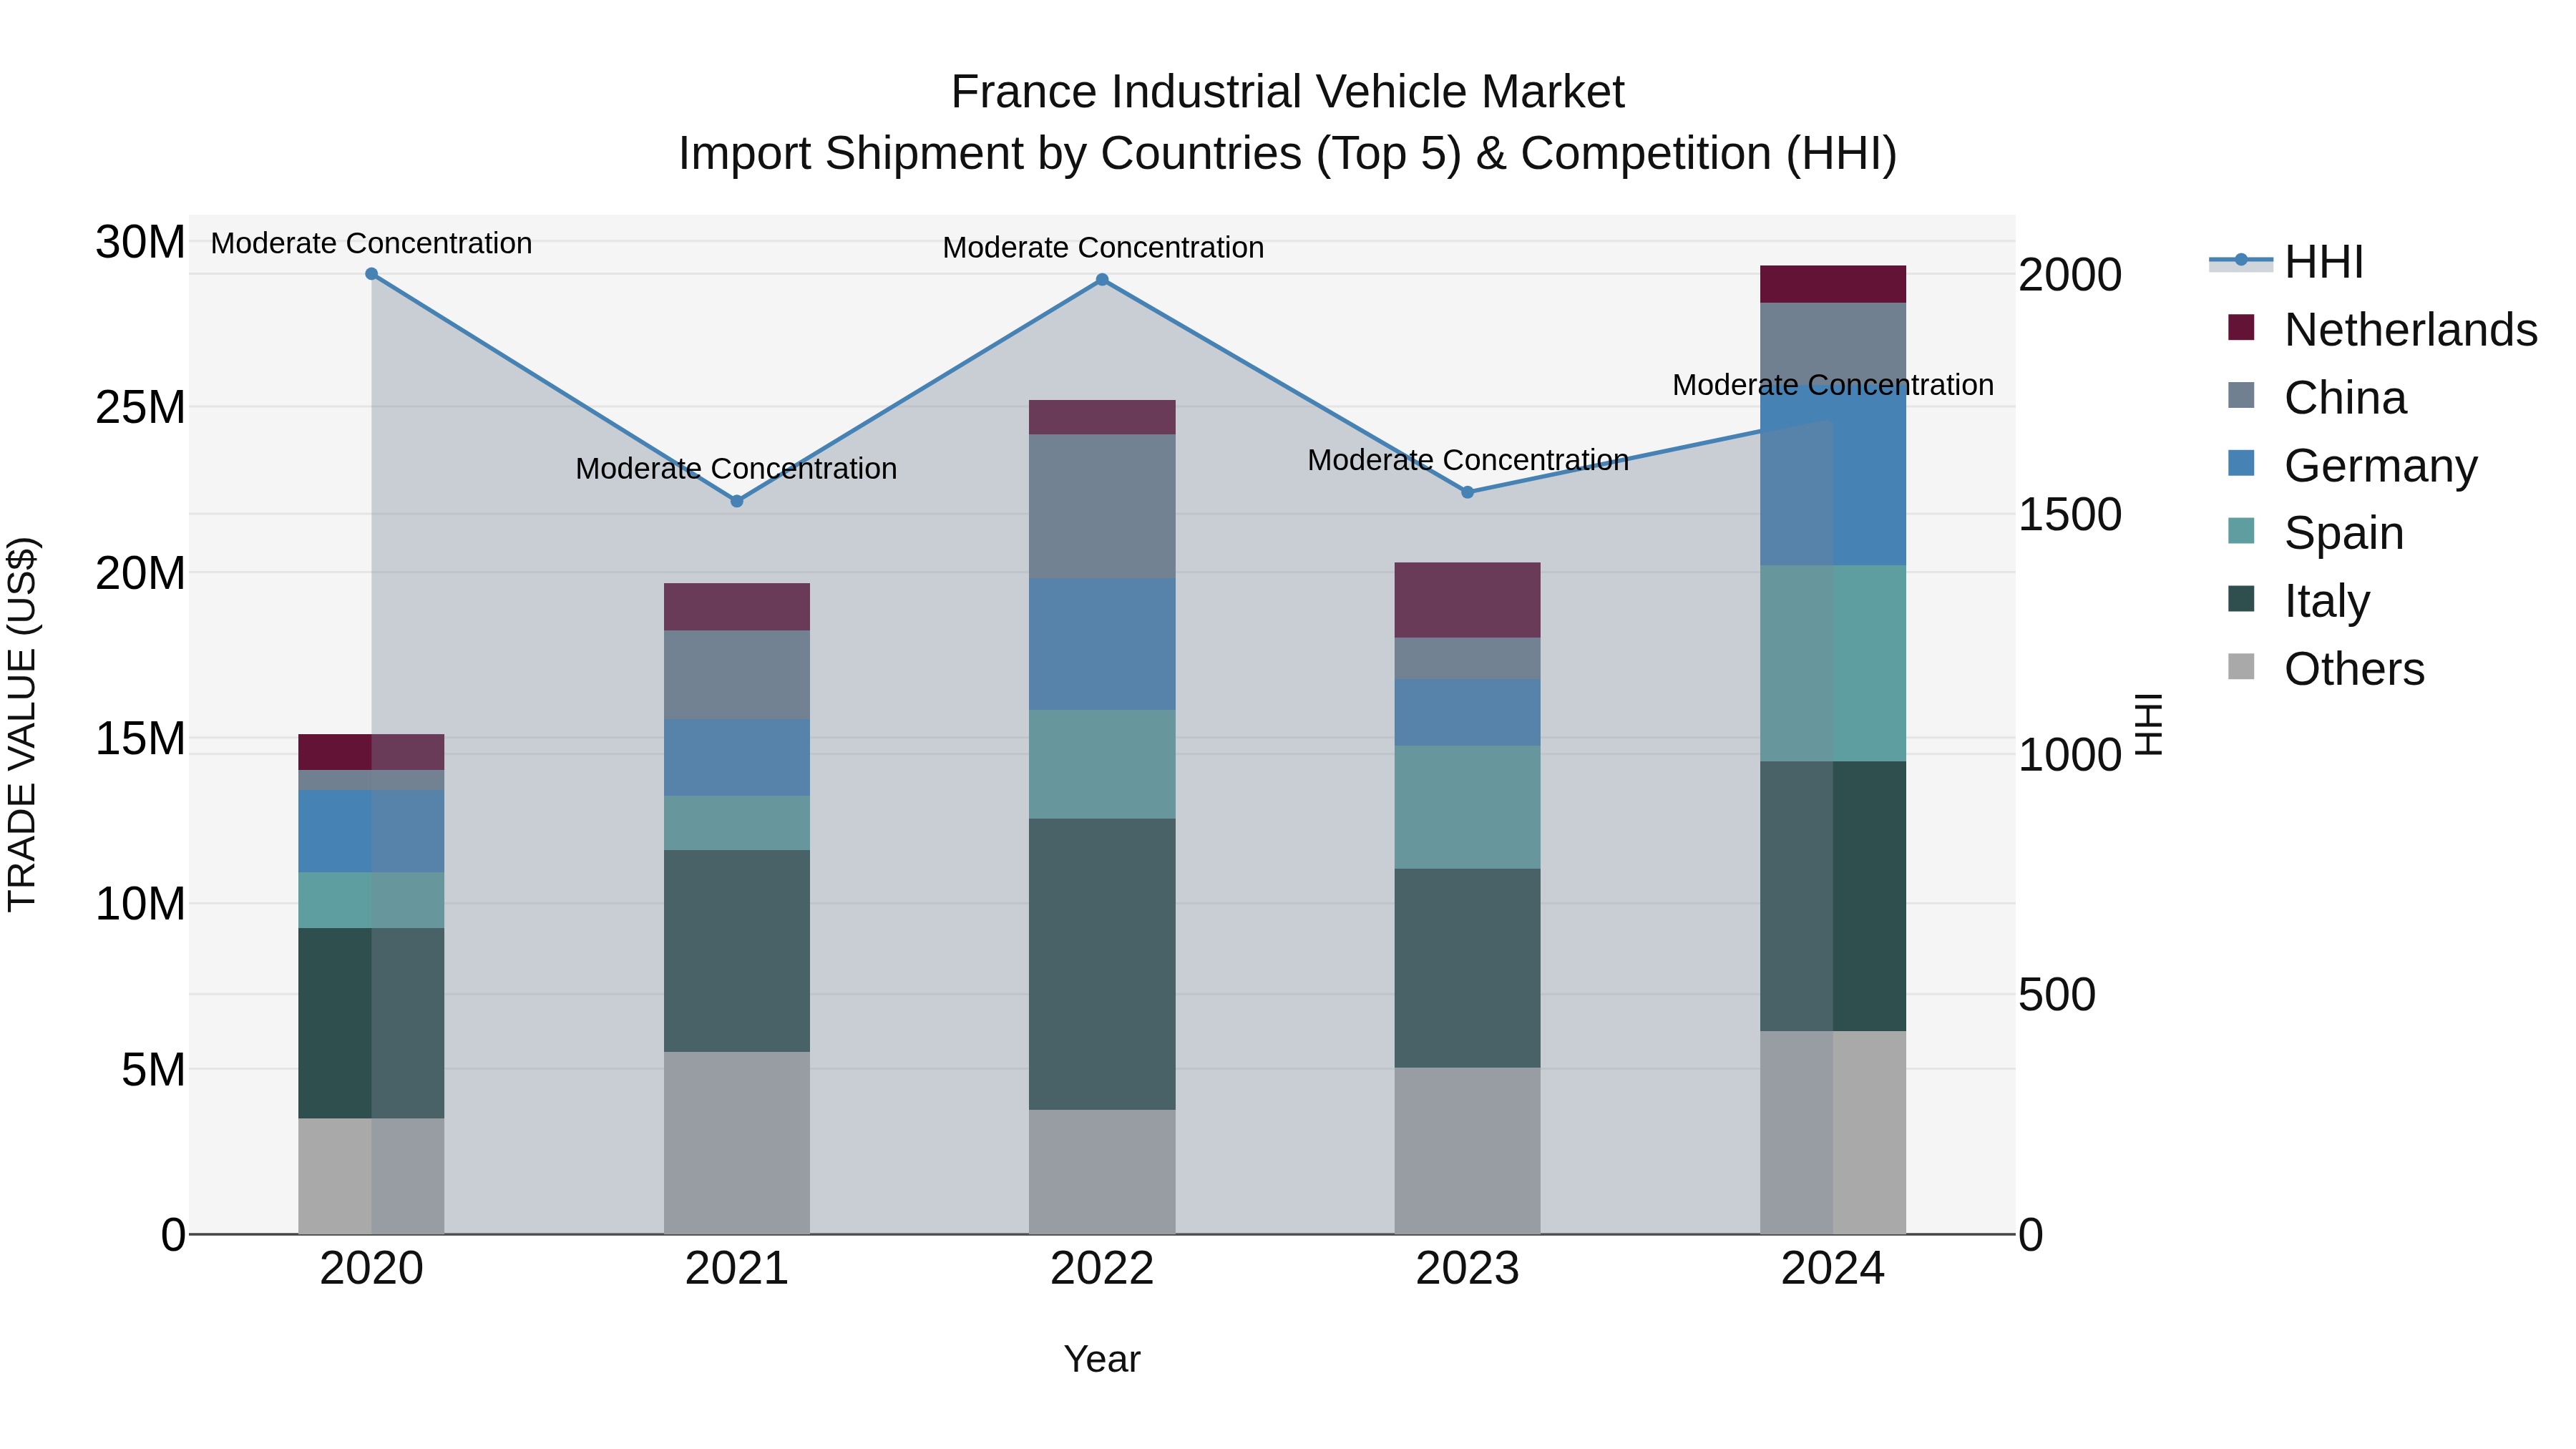Toggle the Others legend entry
The height and width of the screenshot is (1449, 2576).
(x=2326, y=669)
